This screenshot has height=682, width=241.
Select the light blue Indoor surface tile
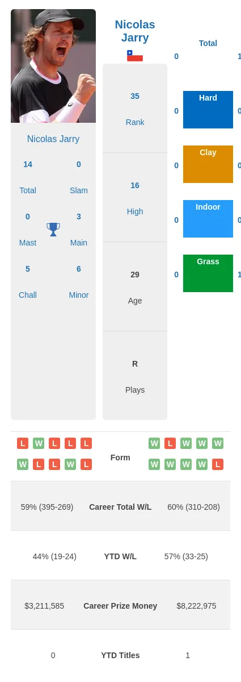click(x=208, y=219)
